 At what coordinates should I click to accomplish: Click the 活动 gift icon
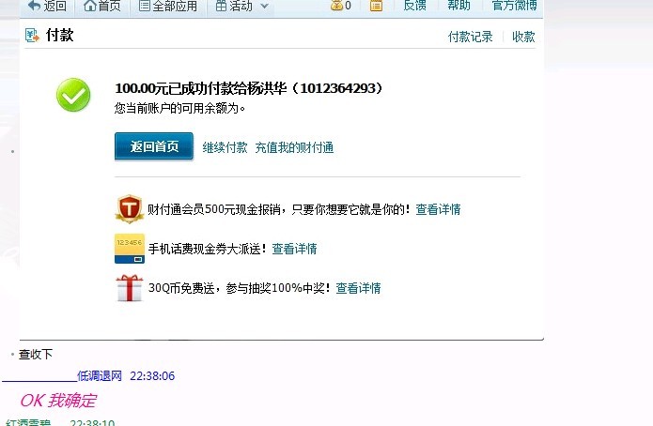pos(221,6)
